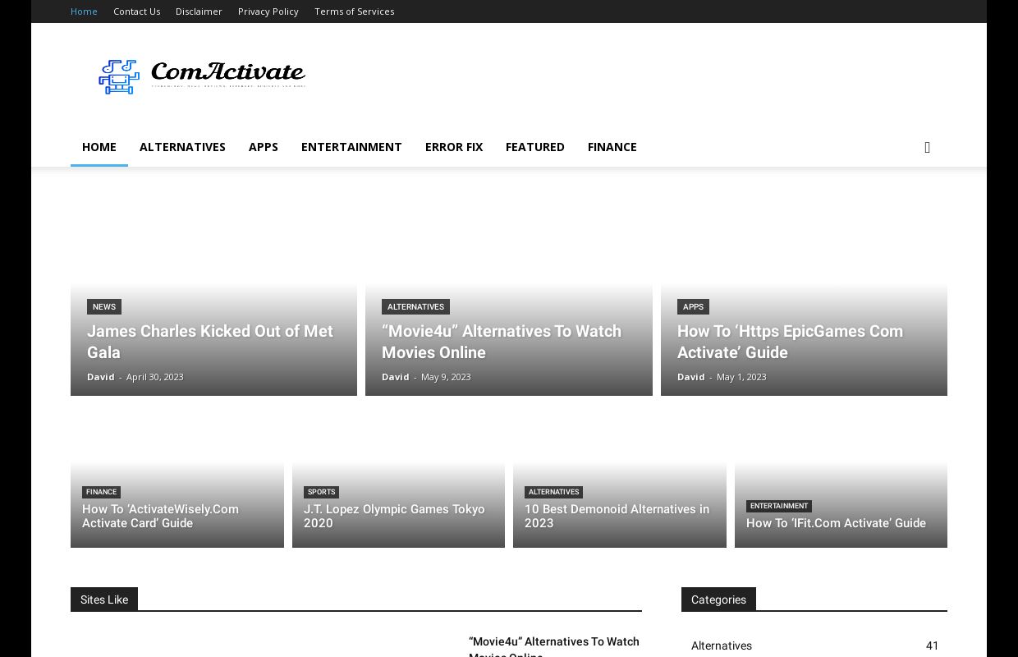Select APPS menu item

click(264, 147)
